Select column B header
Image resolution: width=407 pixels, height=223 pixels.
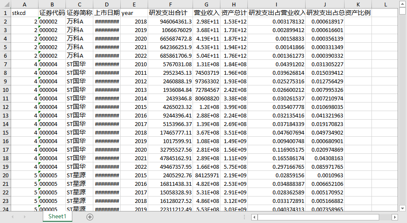point(52,4)
